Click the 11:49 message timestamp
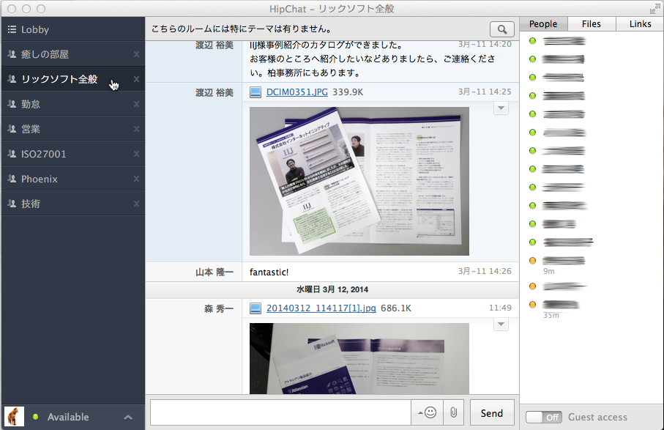The width and height of the screenshot is (664, 430). (500, 308)
